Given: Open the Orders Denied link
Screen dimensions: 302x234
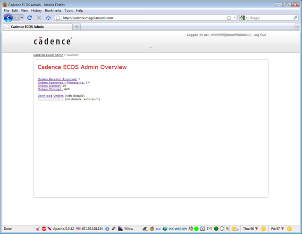Looking at the screenshot, I should (49, 86).
